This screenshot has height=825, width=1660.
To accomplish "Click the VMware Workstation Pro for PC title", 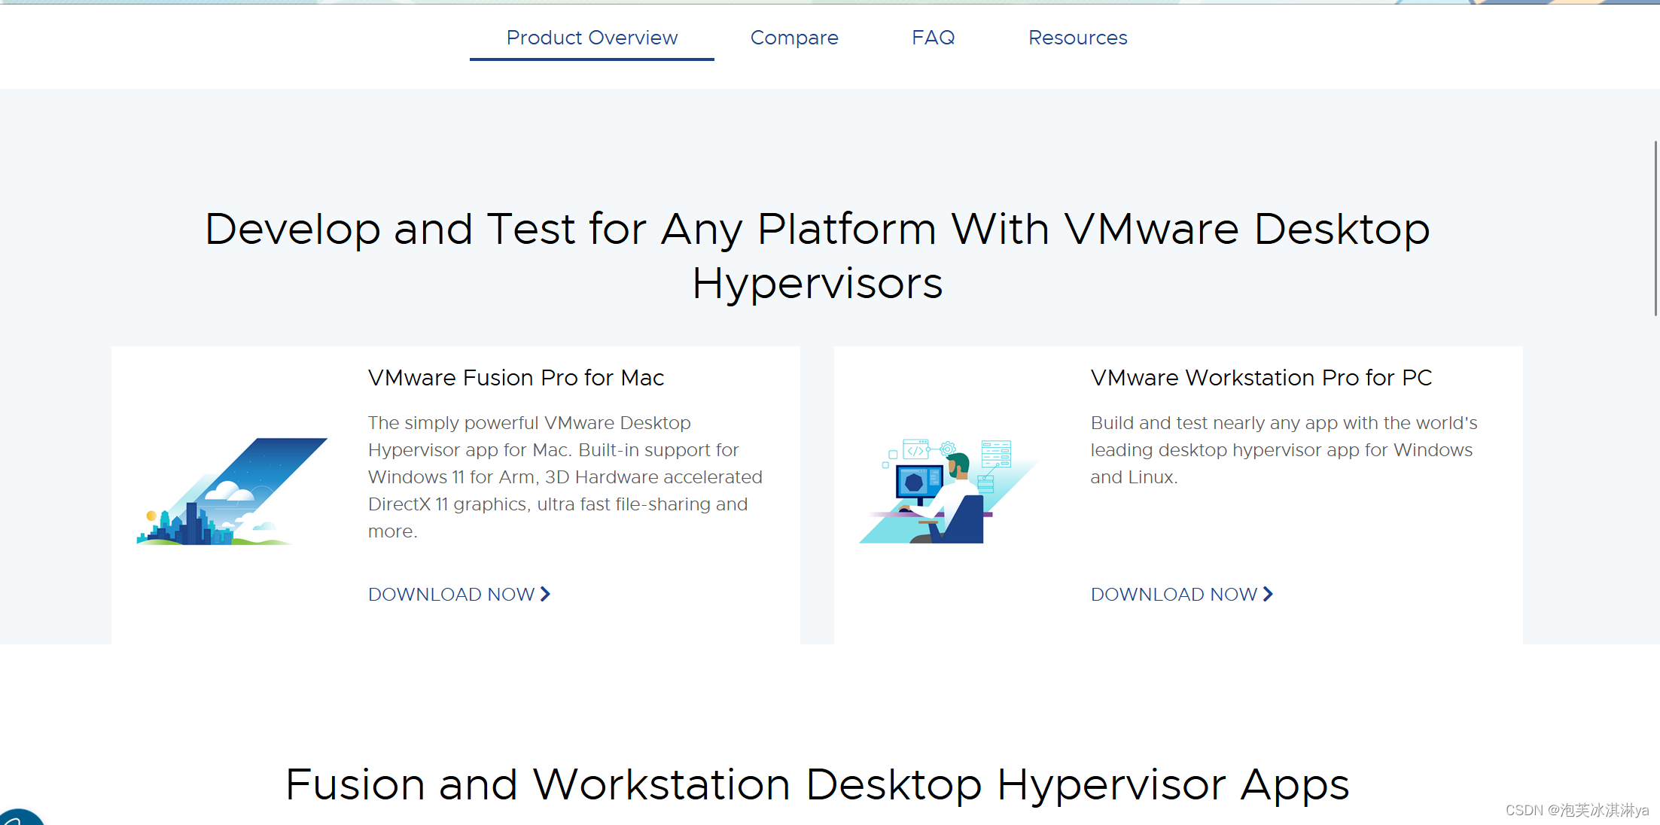I will click(x=1261, y=378).
